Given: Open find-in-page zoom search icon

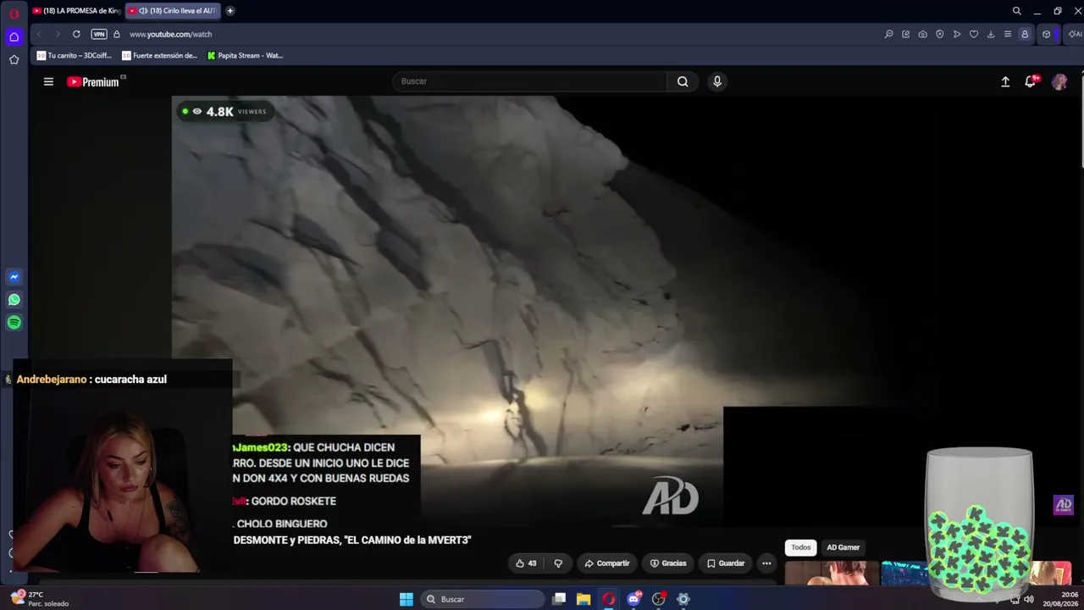Looking at the screenshot, I should [x=888, y=34].
